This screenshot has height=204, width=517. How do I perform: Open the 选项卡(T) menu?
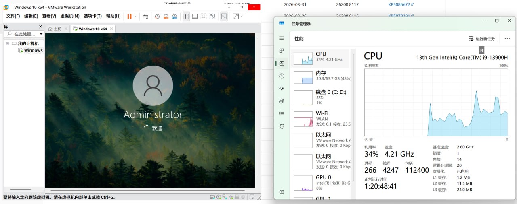tap(92, 16)
